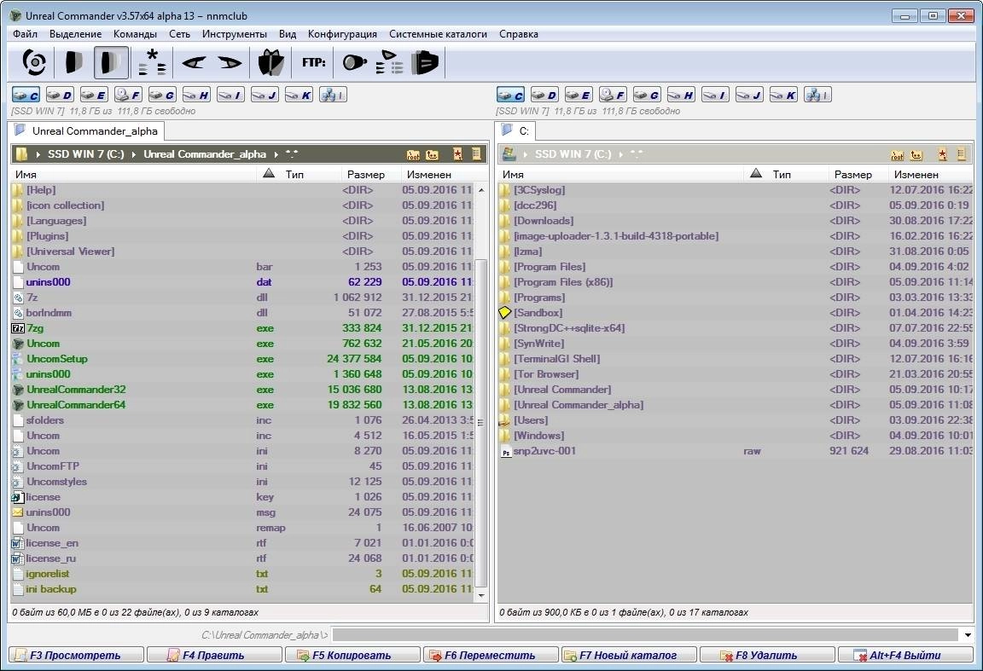This screenshot has height=671, width=983.
Task: Click Alt+F4 Выйти button
Action: (906, 655)
